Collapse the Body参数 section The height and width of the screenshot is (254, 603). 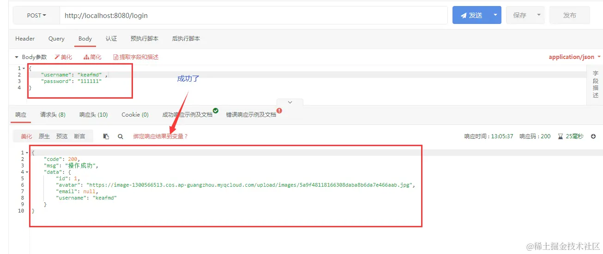17,57
